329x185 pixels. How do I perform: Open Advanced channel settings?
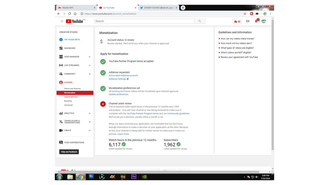coord(69,105)
